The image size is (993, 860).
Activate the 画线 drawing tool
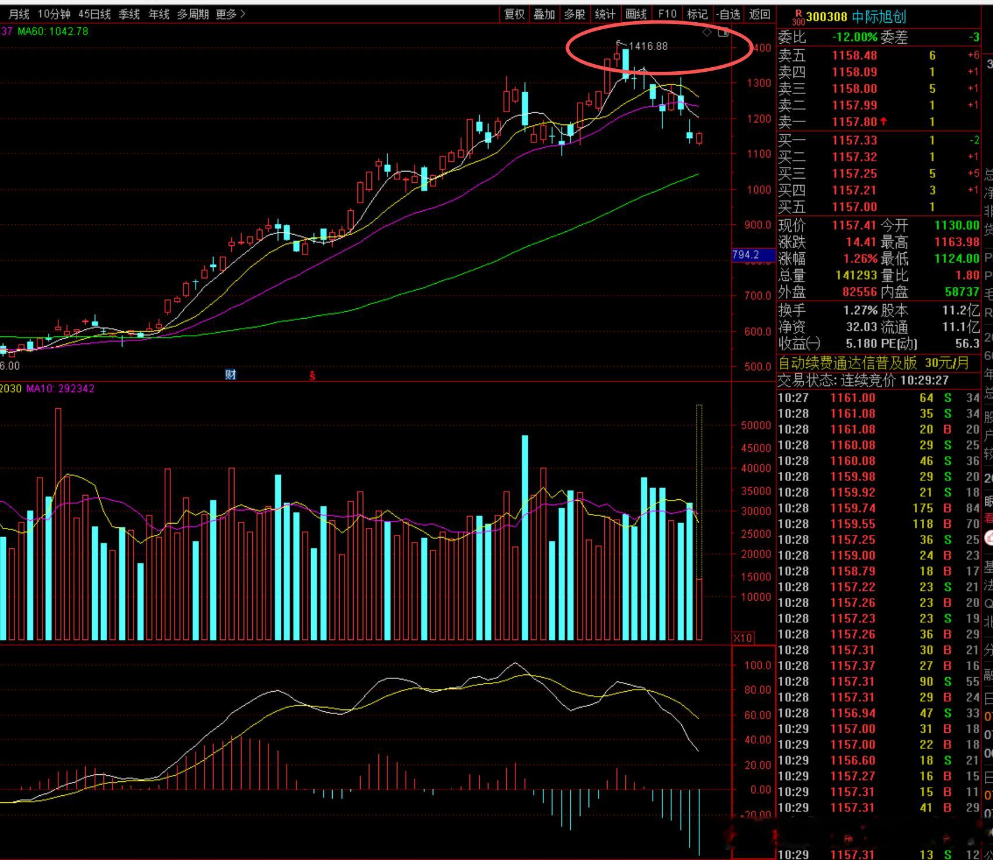point(636,14)
